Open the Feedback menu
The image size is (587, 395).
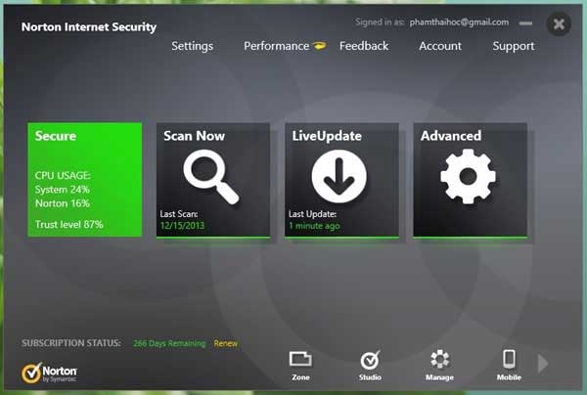click(364, 46)
